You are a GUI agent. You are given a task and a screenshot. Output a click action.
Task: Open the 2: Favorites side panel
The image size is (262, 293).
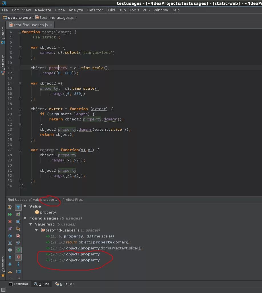[x=3, y=267]
